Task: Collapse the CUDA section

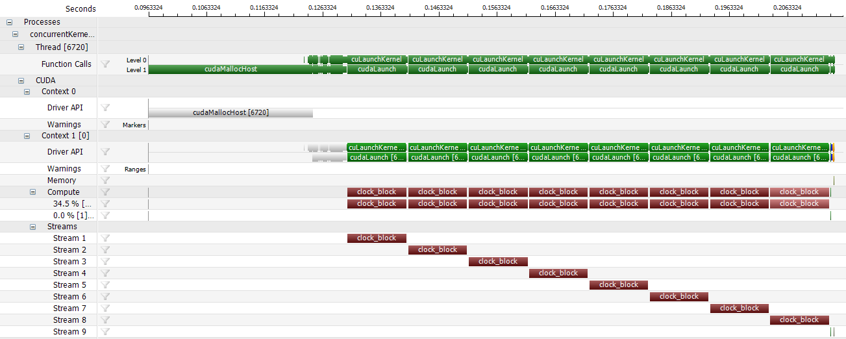Action: coord(21,81)
